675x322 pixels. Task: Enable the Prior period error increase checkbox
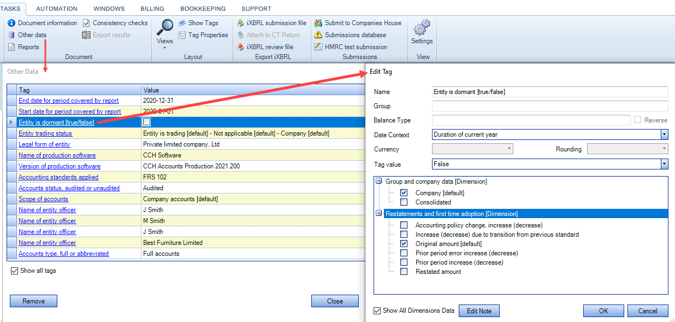click(404, 253)
